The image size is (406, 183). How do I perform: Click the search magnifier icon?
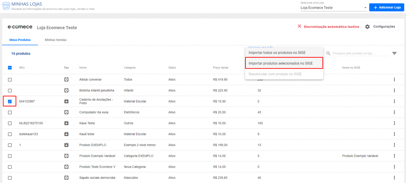[328, 53]
